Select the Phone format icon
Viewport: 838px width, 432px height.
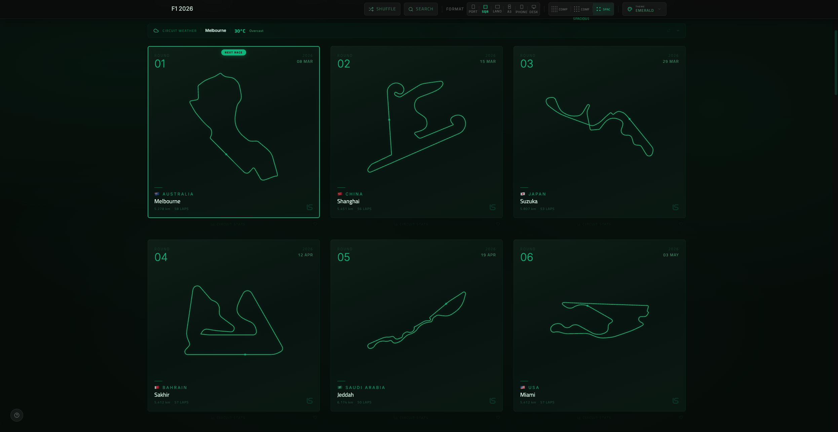[x=521, y=9]
